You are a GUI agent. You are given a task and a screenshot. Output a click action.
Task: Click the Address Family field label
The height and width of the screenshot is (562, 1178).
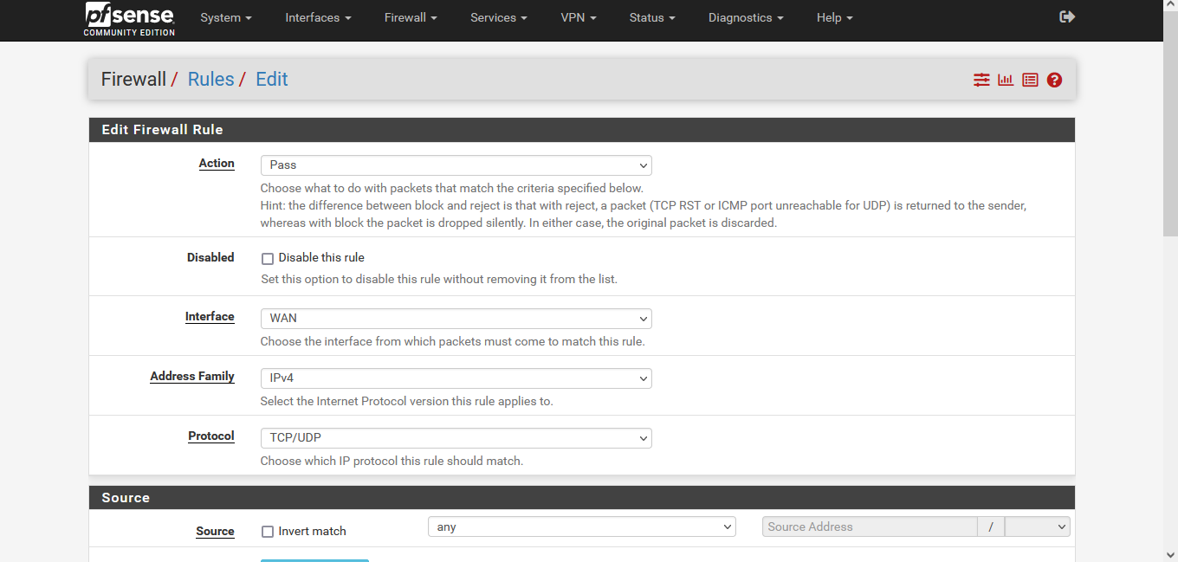pos(192,377)
